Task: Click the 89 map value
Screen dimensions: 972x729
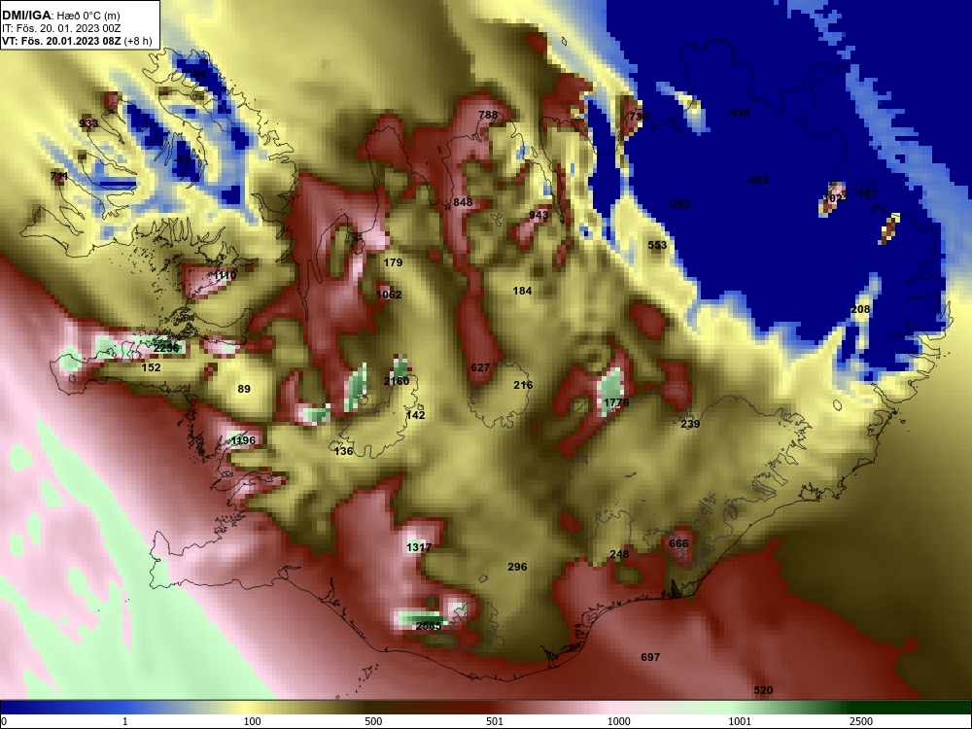Action: (244, 390)
